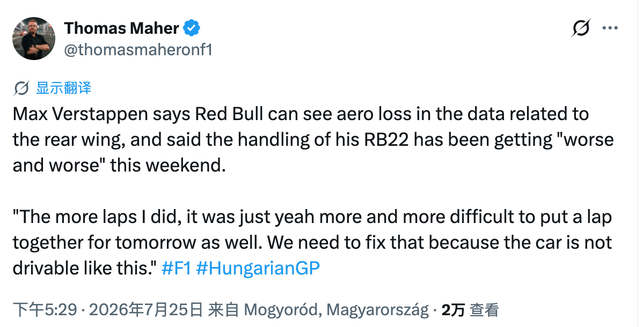The width and height of the screenshot is (643, 327).
Task: Click "Max Verstappen" at the tweet start
Action: pos(81,114)
